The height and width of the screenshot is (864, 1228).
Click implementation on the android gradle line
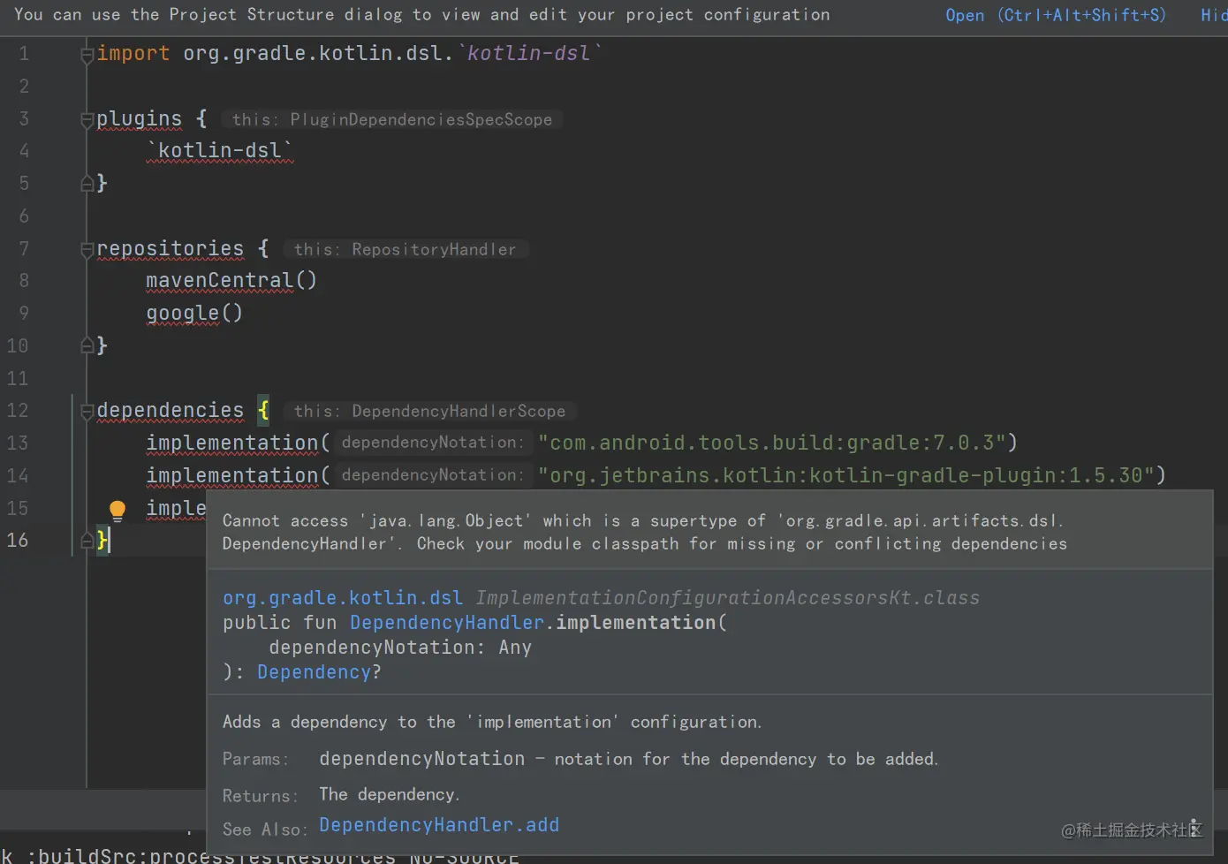[232, 443]
